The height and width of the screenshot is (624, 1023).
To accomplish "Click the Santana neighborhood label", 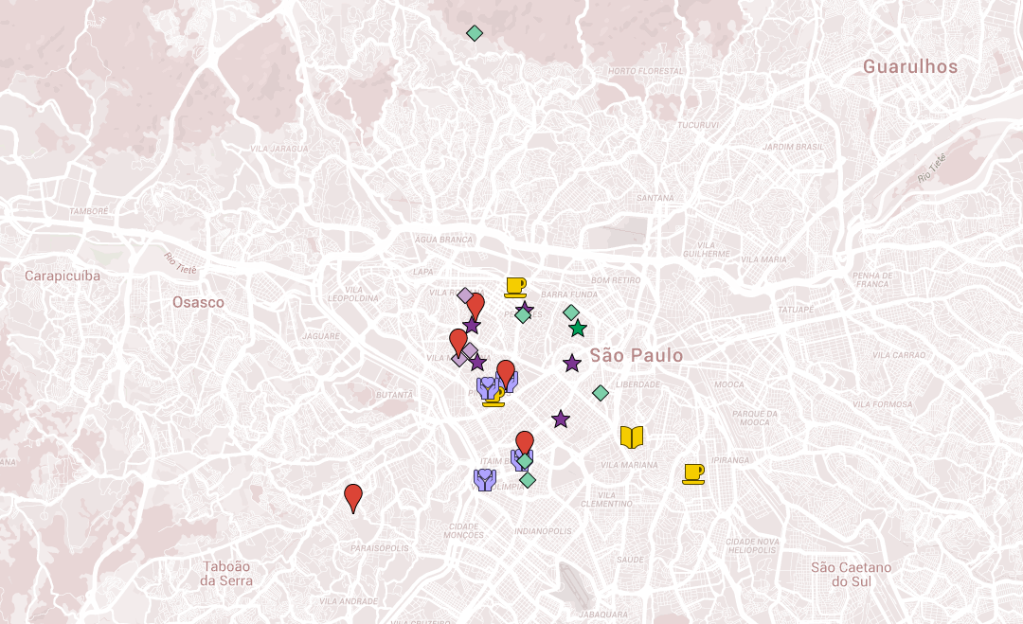I will pyautogui.click(x=655, y=198).
